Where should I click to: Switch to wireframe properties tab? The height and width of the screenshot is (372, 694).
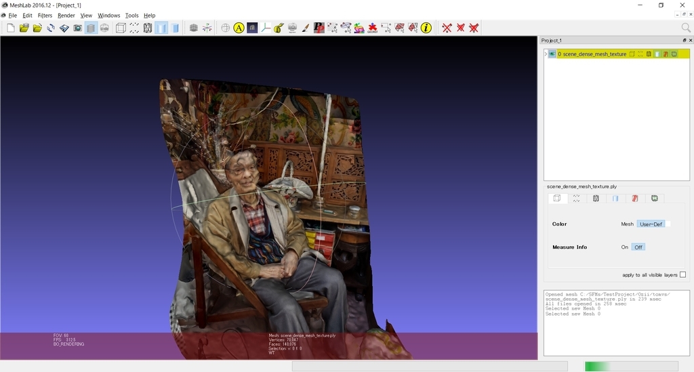point(596,199)
